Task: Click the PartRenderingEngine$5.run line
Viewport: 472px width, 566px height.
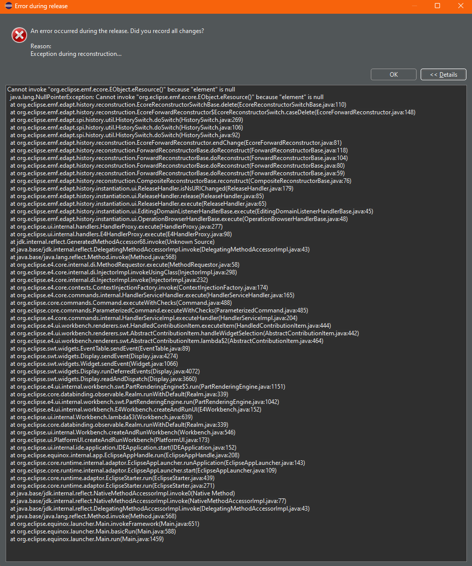Action: tap(148, 386)
